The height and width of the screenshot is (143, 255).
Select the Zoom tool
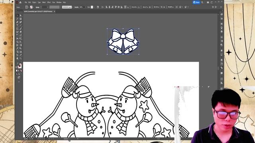[x=21, y=58]
